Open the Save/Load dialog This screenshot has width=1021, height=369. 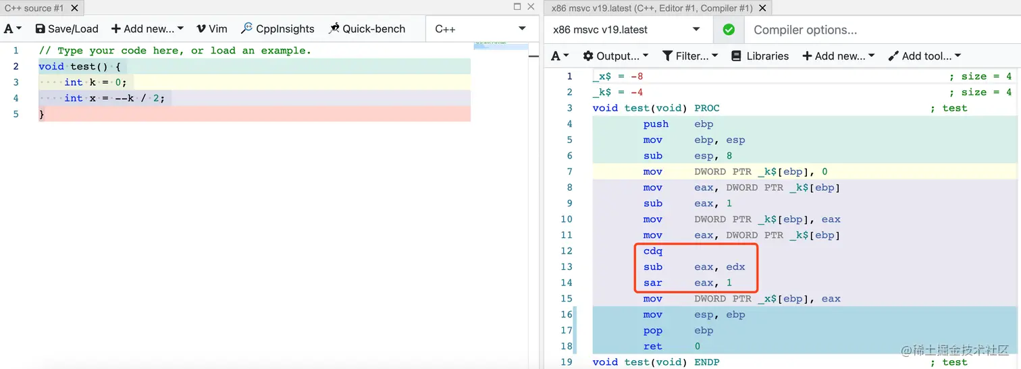[x=67, y=29]
